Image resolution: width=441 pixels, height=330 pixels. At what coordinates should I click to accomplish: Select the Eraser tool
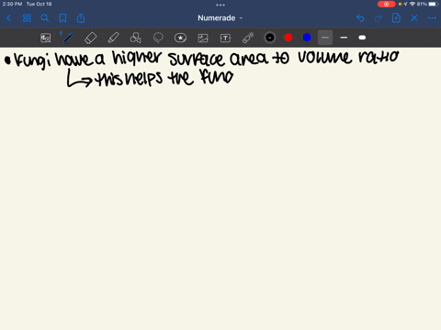pyautogui.click(x=90, y=38)
